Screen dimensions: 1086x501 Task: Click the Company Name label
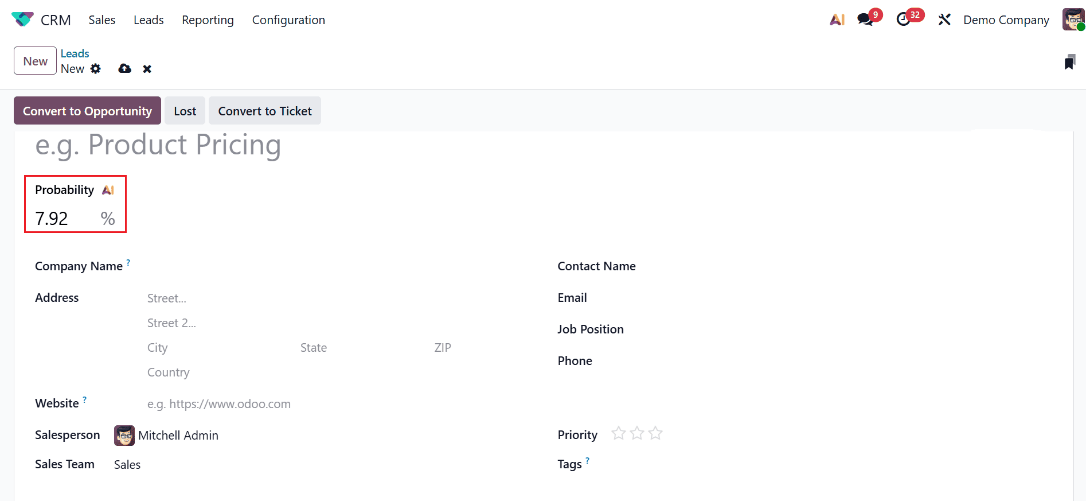tap(79, 266)
